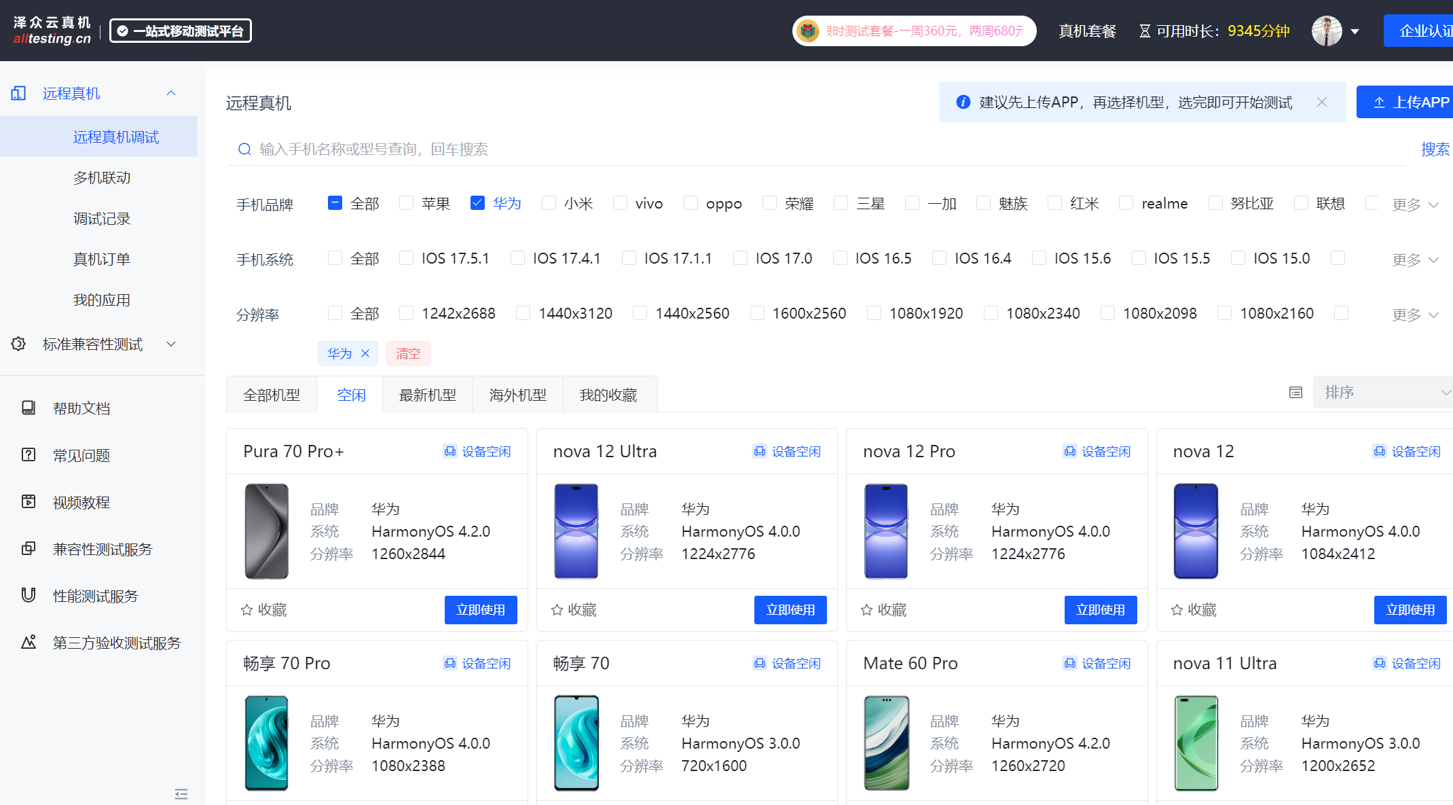The height and width of the screenshot is (805, 1453).
Task: Click the user avatar picture
Action: click(1327, 31)
